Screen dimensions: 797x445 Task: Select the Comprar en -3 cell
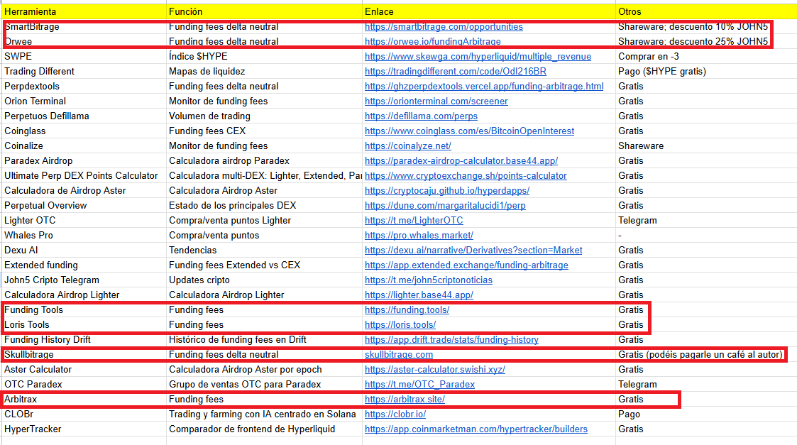pos(707,57)
